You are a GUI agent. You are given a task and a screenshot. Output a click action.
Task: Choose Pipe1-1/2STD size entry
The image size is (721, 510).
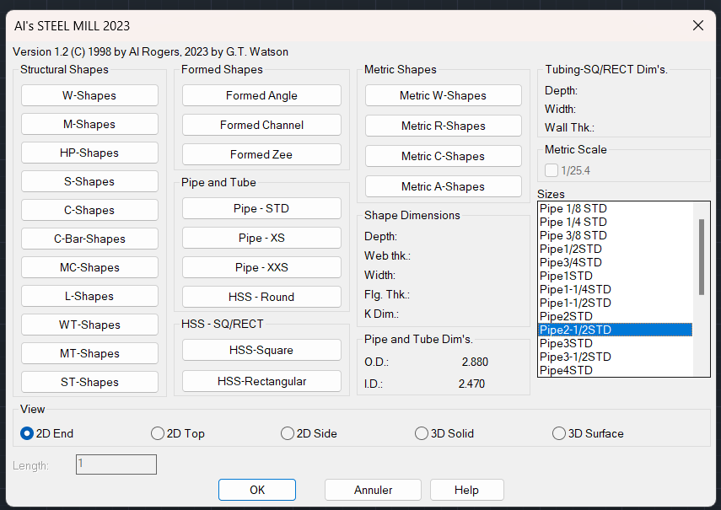(x=575, y=303)
